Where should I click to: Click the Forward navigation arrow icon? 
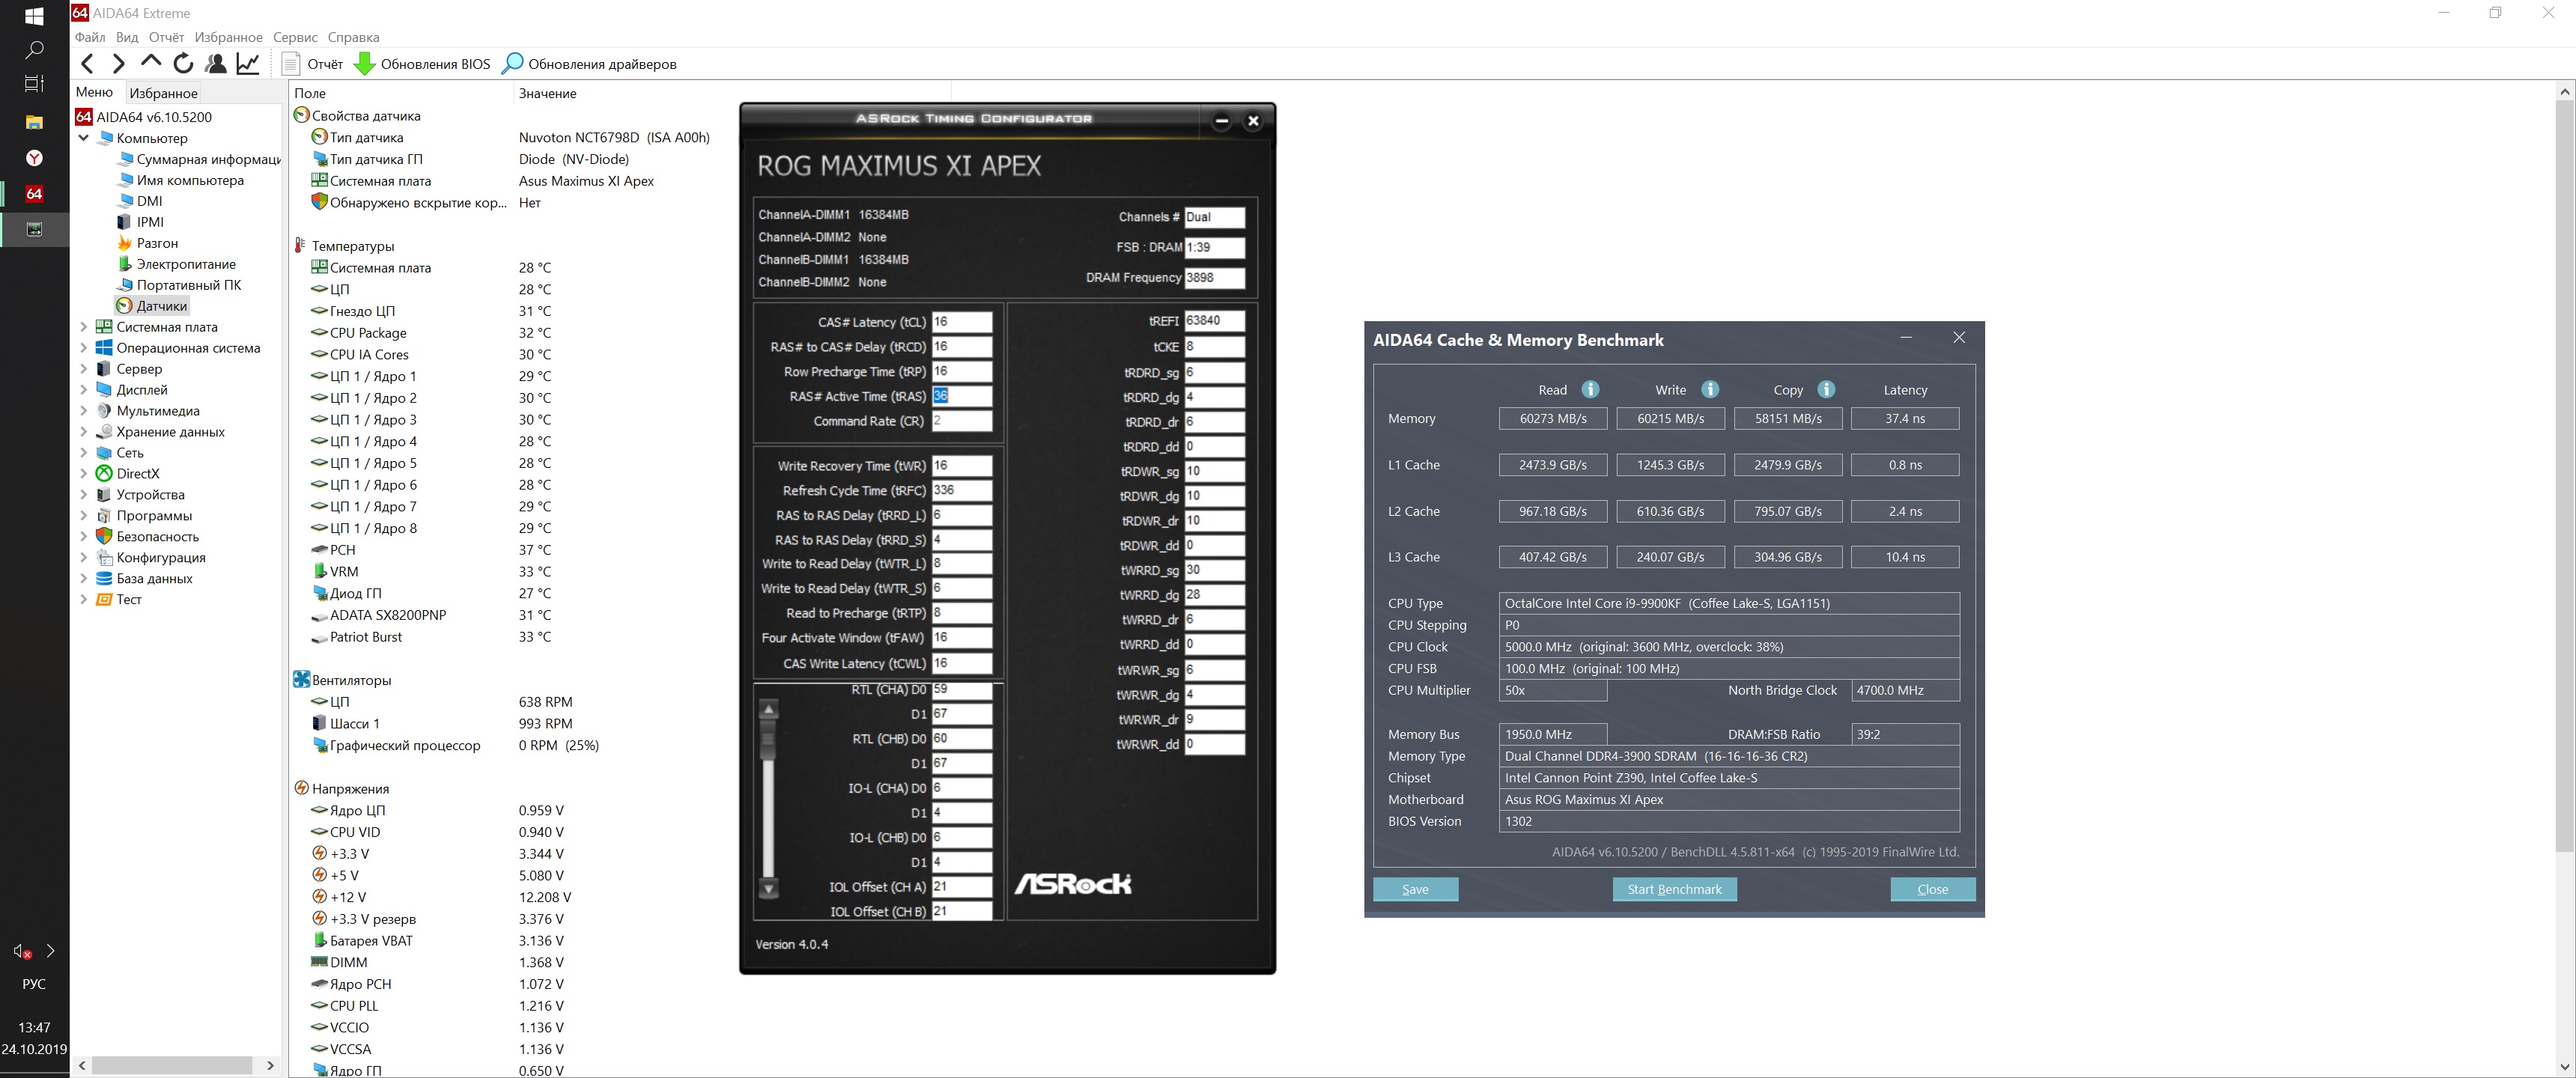(x=119, y=64)
